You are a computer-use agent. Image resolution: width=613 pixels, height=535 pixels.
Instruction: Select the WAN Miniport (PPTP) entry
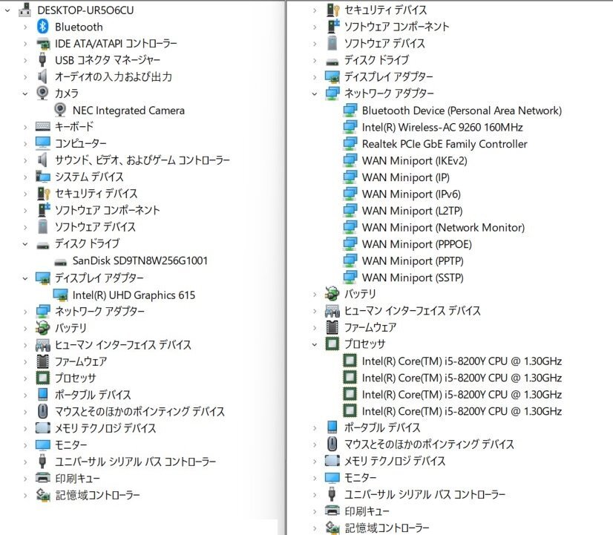tap(413, 260)
